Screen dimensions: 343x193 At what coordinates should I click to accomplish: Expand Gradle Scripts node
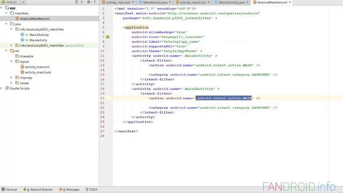1,88
